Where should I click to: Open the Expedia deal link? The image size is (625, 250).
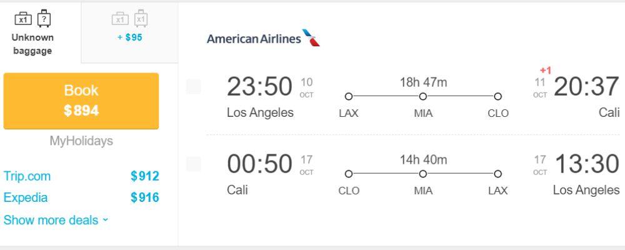[26, 197]
